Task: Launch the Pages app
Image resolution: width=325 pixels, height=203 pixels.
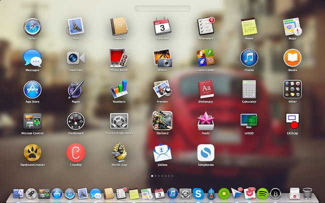Action: click(75, 89)
